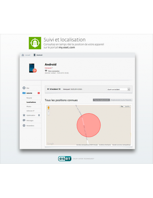This screenshot has width=153, height=198.
Task: Click the Street View pegman on the map
Action: (48, 107)
